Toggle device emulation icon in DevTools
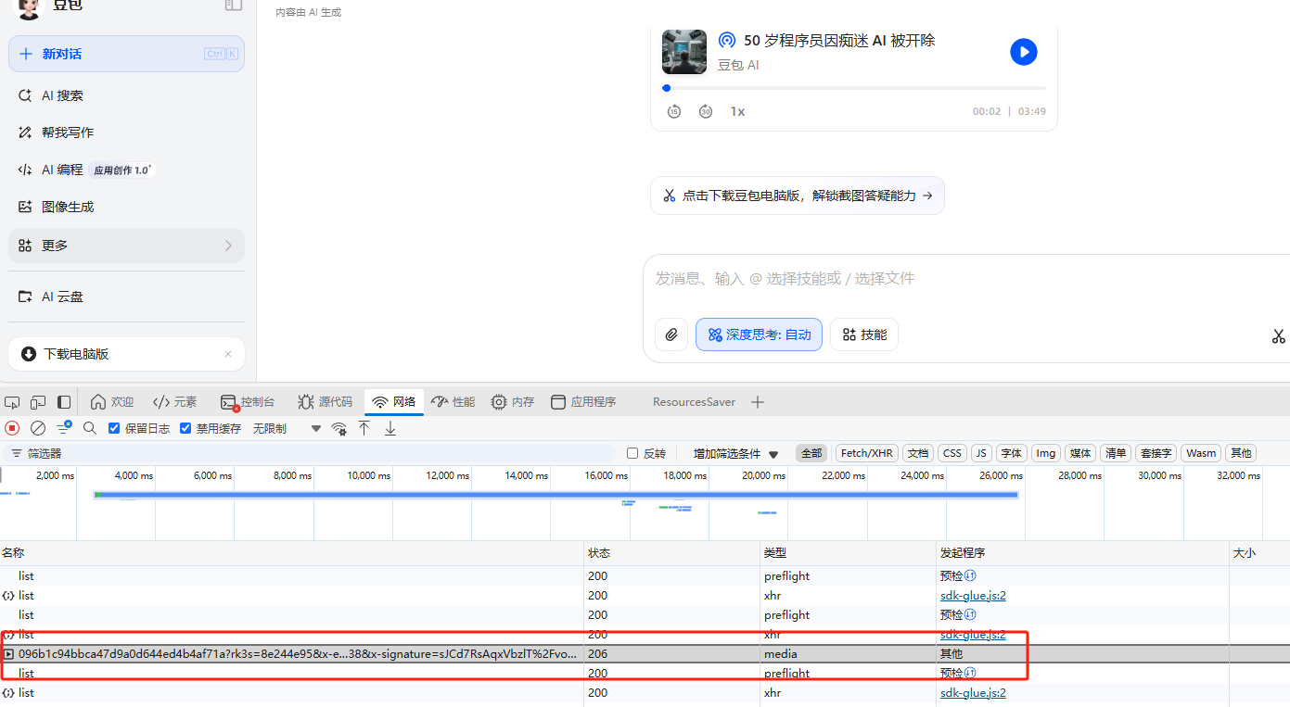 pyautogui.click(x=38, y=402)
